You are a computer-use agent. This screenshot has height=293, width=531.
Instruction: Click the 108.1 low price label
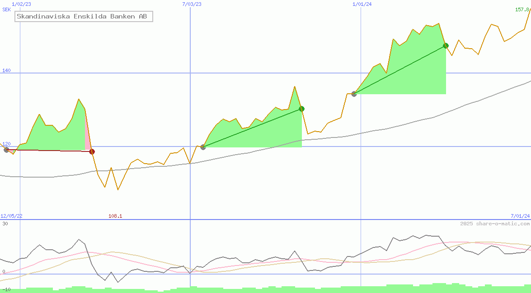click(x=115, y=216)
